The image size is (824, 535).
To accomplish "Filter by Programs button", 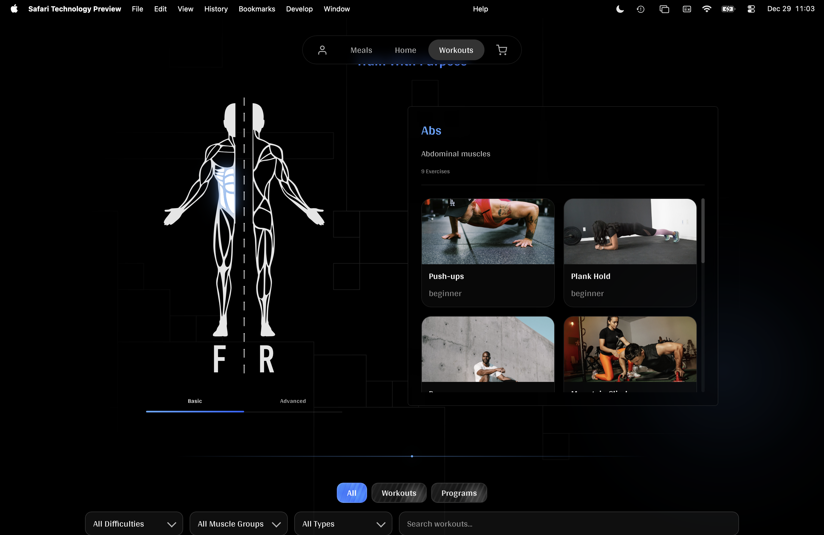I will click(x=459, y=493).
